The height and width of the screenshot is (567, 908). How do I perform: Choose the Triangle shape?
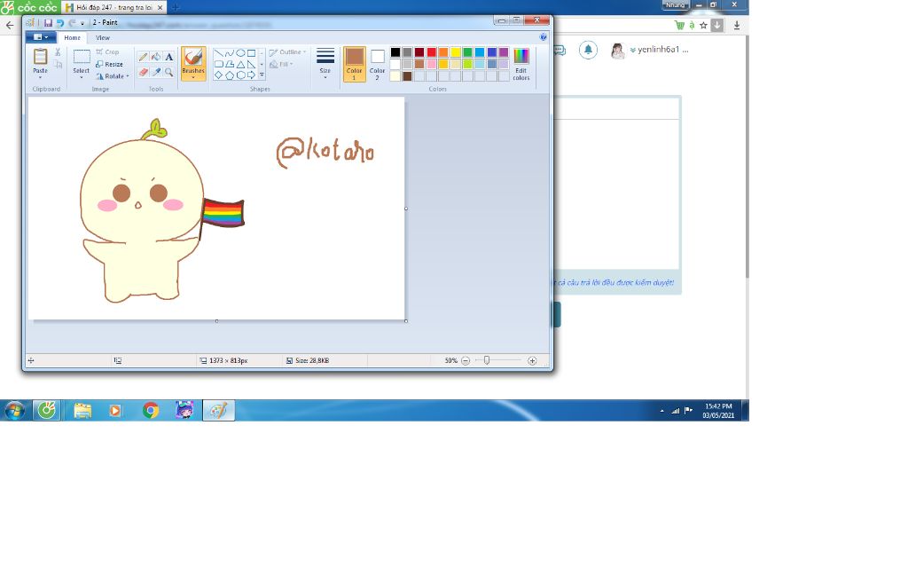coord(240,64)
